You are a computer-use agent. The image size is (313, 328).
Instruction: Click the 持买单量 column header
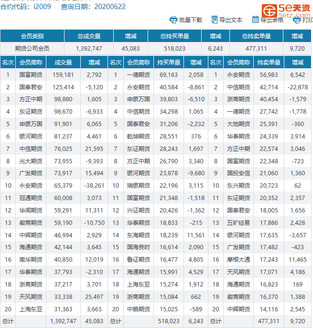169,63
